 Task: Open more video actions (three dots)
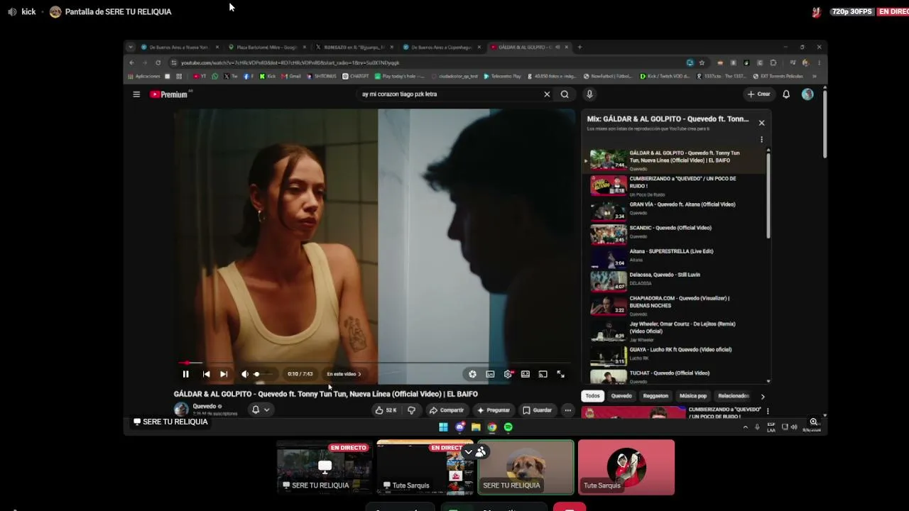coord(567,410)
